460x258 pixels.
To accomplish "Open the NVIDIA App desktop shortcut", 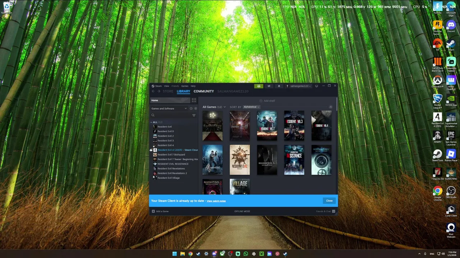I will coord(451,100).
